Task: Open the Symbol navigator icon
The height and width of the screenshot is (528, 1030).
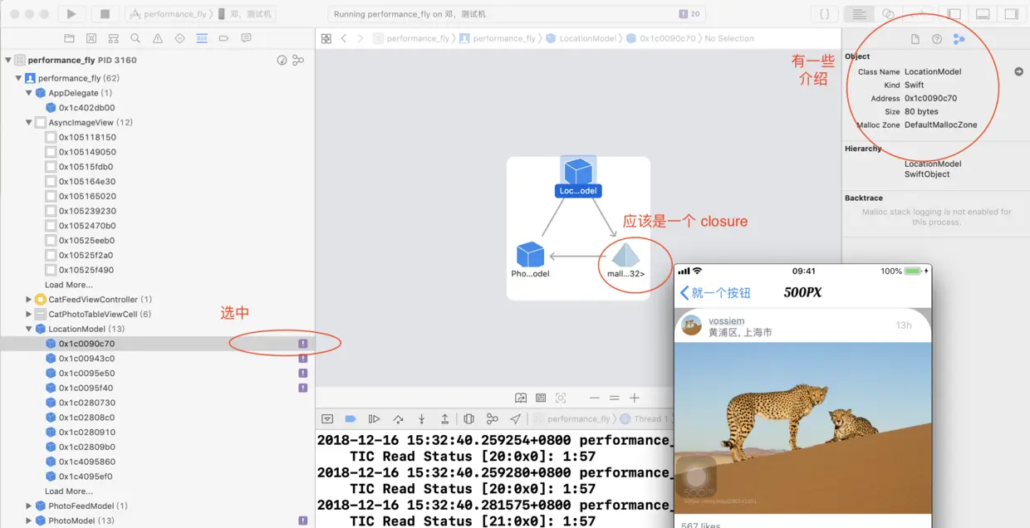Action: [x=113, y=38]
